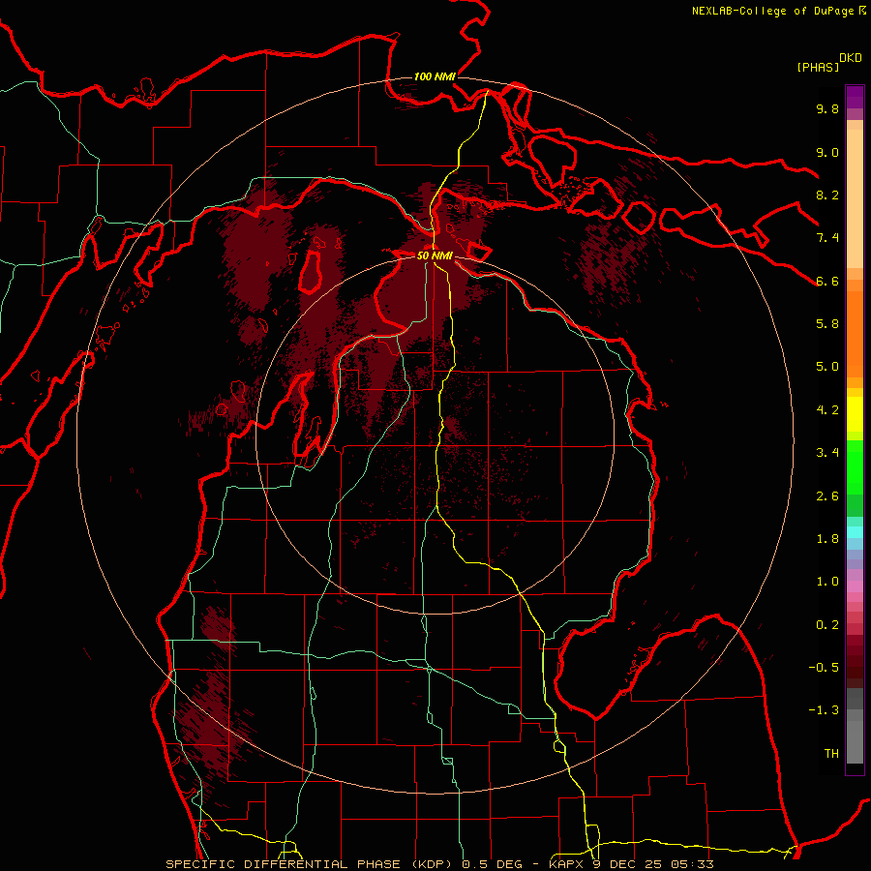
Task: Click the 1.8 legend value
Action: [x=827, y=538]
